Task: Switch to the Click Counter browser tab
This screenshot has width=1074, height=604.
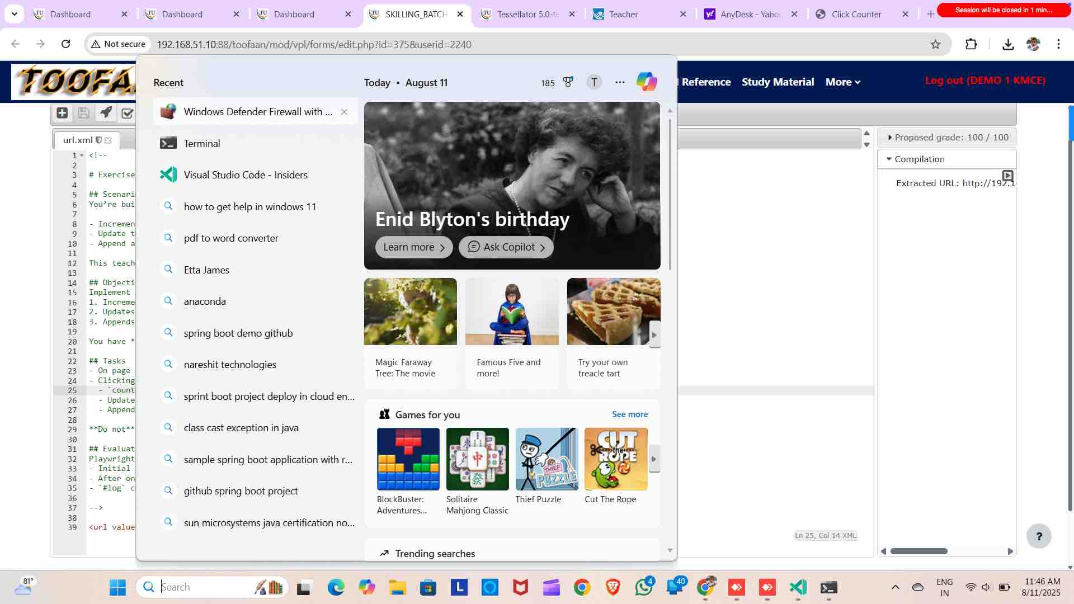Action: pos(856,14)
